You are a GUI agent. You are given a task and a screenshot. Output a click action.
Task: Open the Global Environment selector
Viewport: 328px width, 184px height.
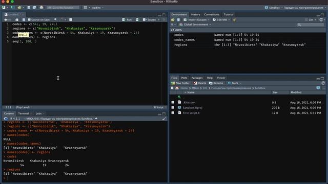(x=195, y=25)
